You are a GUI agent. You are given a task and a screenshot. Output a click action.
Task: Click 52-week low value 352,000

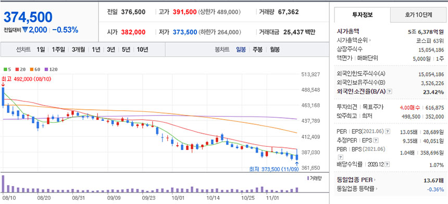434,117
